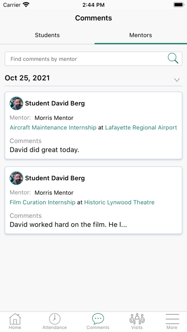Tap the first Student David Berg name
The height and width of the screenshot is (332, 187).
(x=55, y=104)
